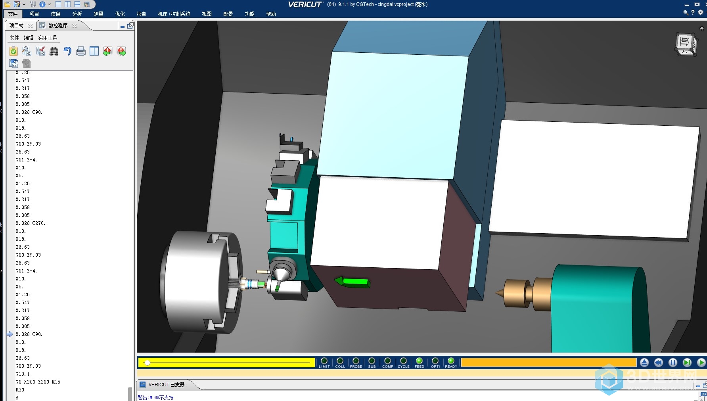Play the simulation to end
The image size is (707, 401).
701,363
